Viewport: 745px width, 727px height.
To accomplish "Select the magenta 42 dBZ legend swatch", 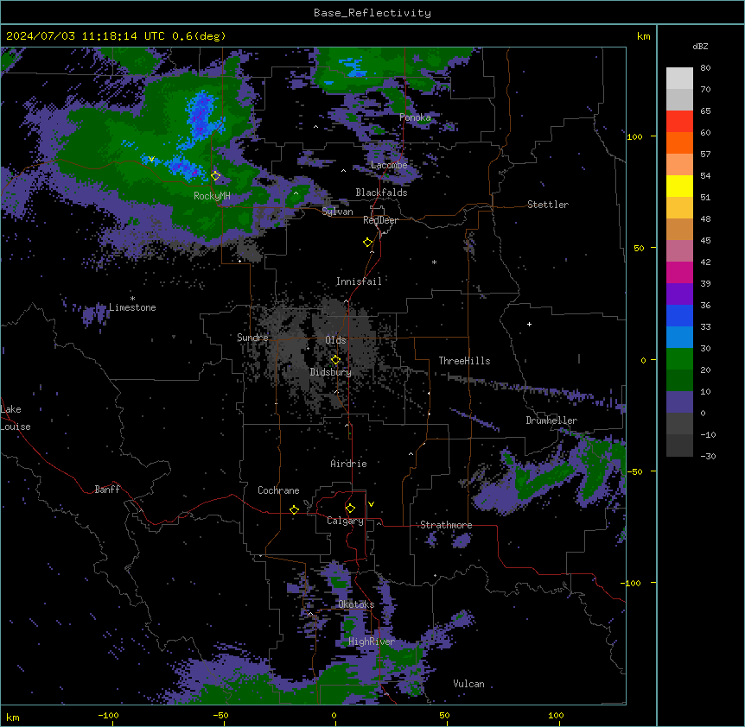I will pyautogui.click(x=679, y=272).
